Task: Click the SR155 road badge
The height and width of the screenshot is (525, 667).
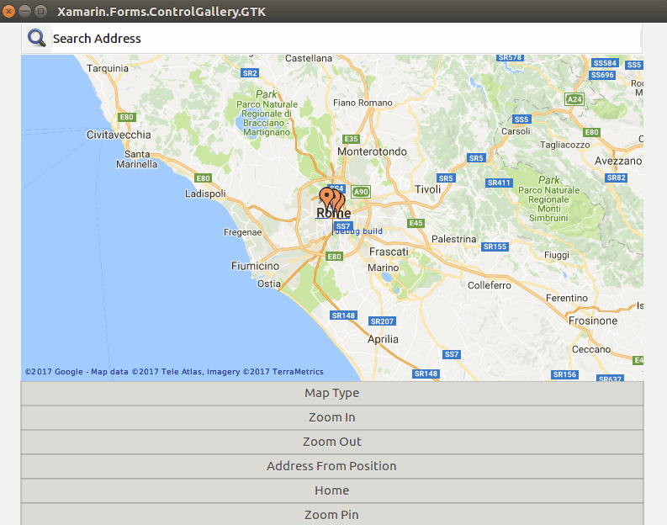Action: 495,247
